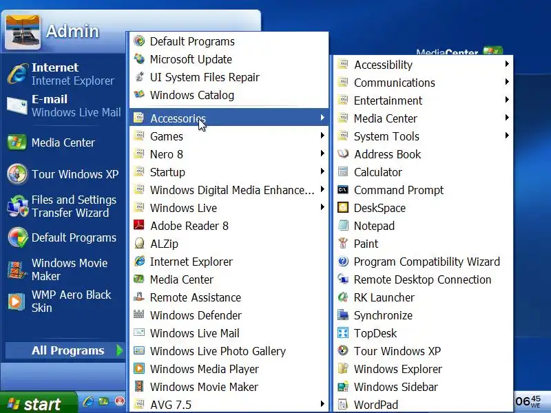Launch the DeskSpace cube icon
This screenshot has height=413, width=551.
point(343,208)
